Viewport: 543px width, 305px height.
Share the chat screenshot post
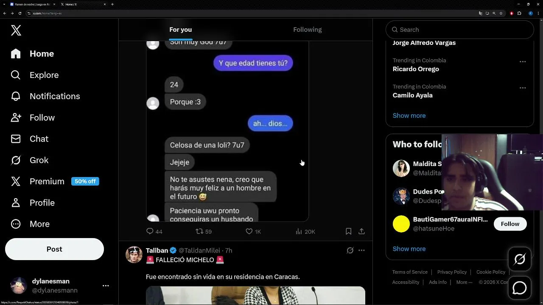pyautogui.click(x=361, y=231)
